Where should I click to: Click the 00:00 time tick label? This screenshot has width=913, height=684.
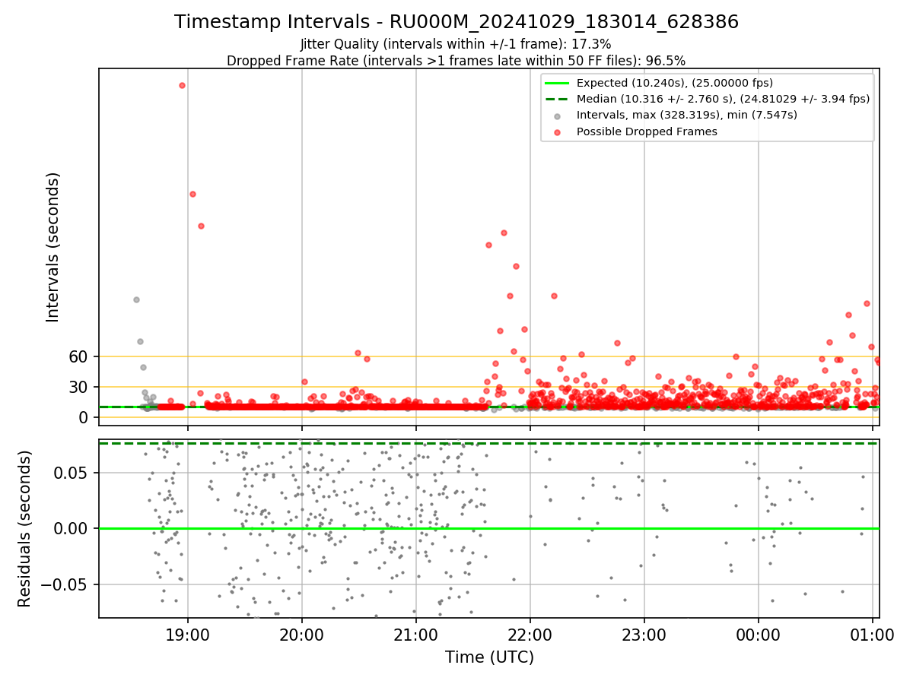759,635
